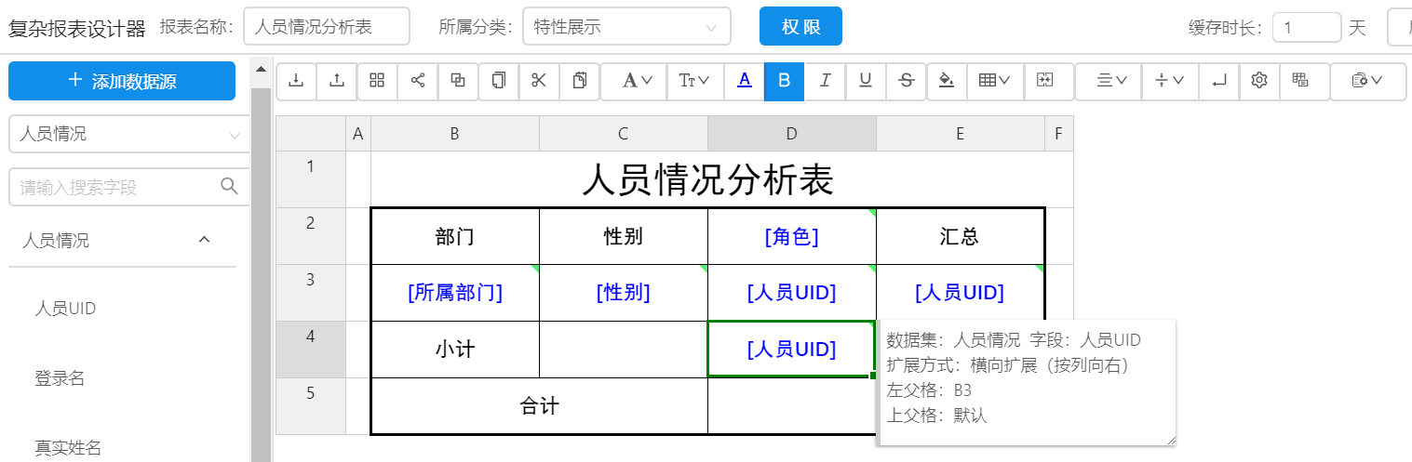Click the share icon in toolbar

coord(418,81)
